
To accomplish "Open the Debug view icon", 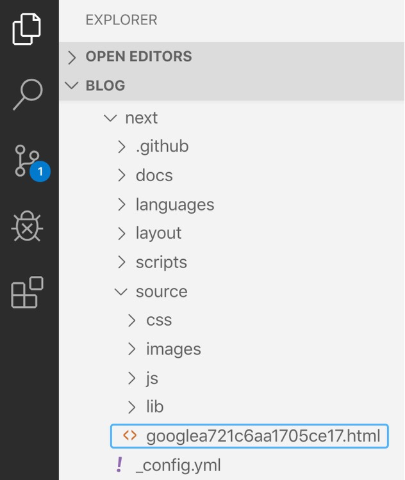I will click(27, 227).
